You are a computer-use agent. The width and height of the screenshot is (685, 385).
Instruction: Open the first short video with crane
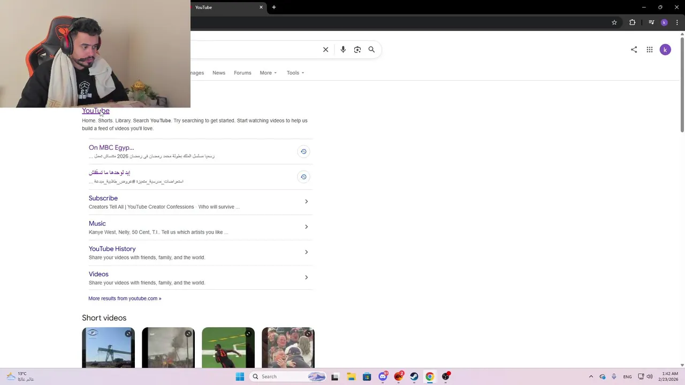tap(108, 348)
